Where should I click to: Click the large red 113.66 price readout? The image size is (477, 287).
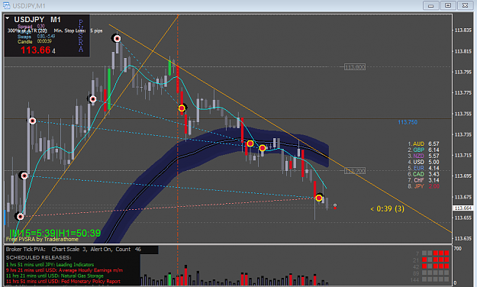[x=38, y=50]
